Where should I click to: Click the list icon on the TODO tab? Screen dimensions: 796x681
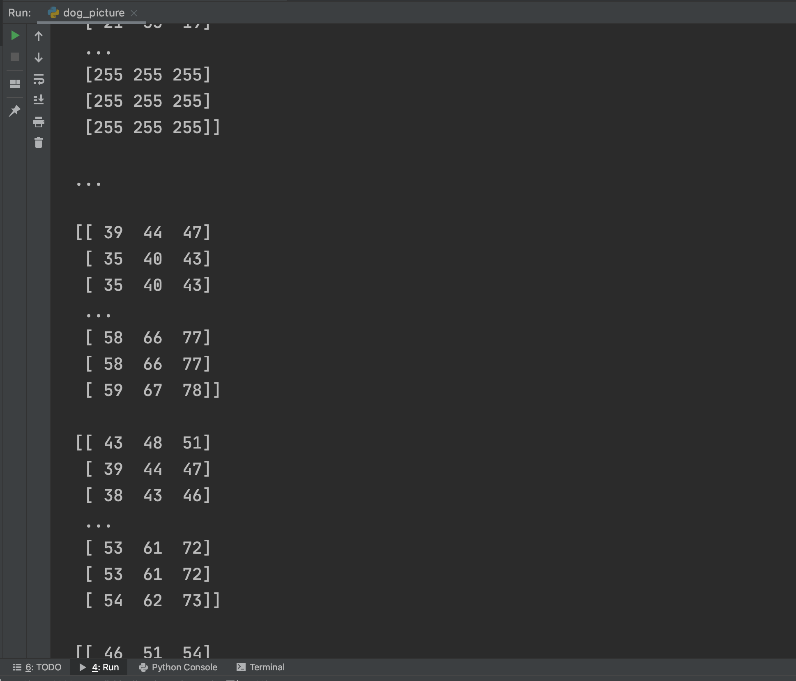(x=17, y=667)
